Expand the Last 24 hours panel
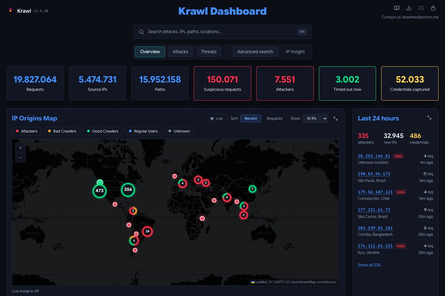This screenshot has width=445, height=296. pos(429,118)
